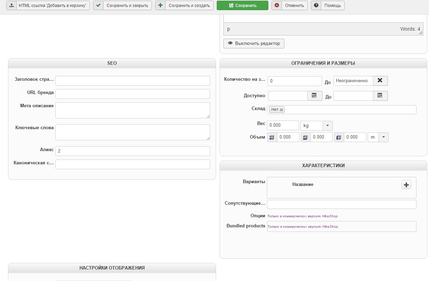Click the plus icon for Сохранить и создать
429x281 pixels.
click(x=160, y=6)
